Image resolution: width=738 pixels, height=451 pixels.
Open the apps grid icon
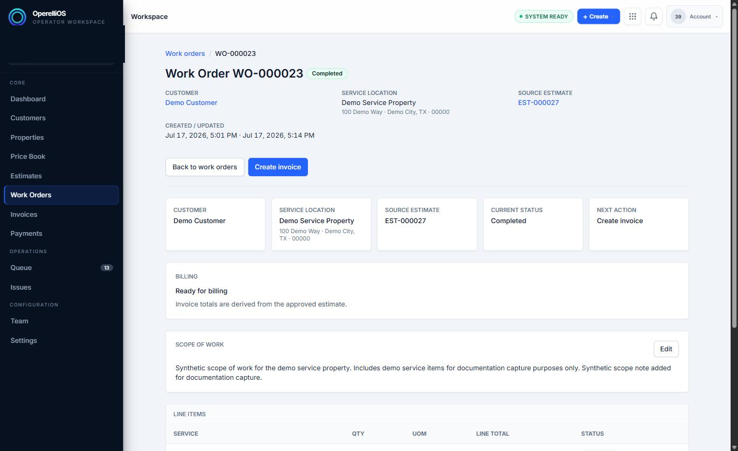633,16
